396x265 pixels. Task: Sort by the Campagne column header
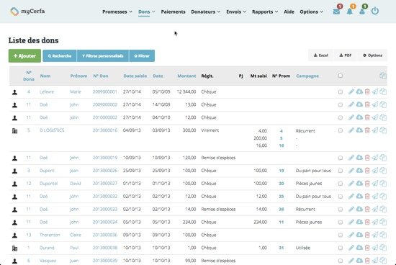(x=307, y=76)
